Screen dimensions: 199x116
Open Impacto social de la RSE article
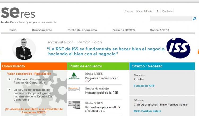pos(101,93)
